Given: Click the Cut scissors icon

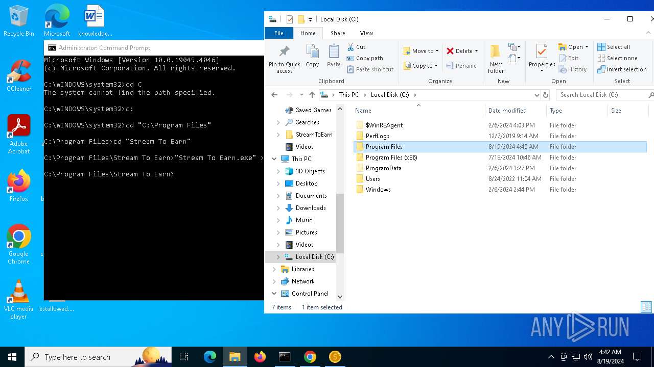Looking at the screenshot, I should pos(351,47).
